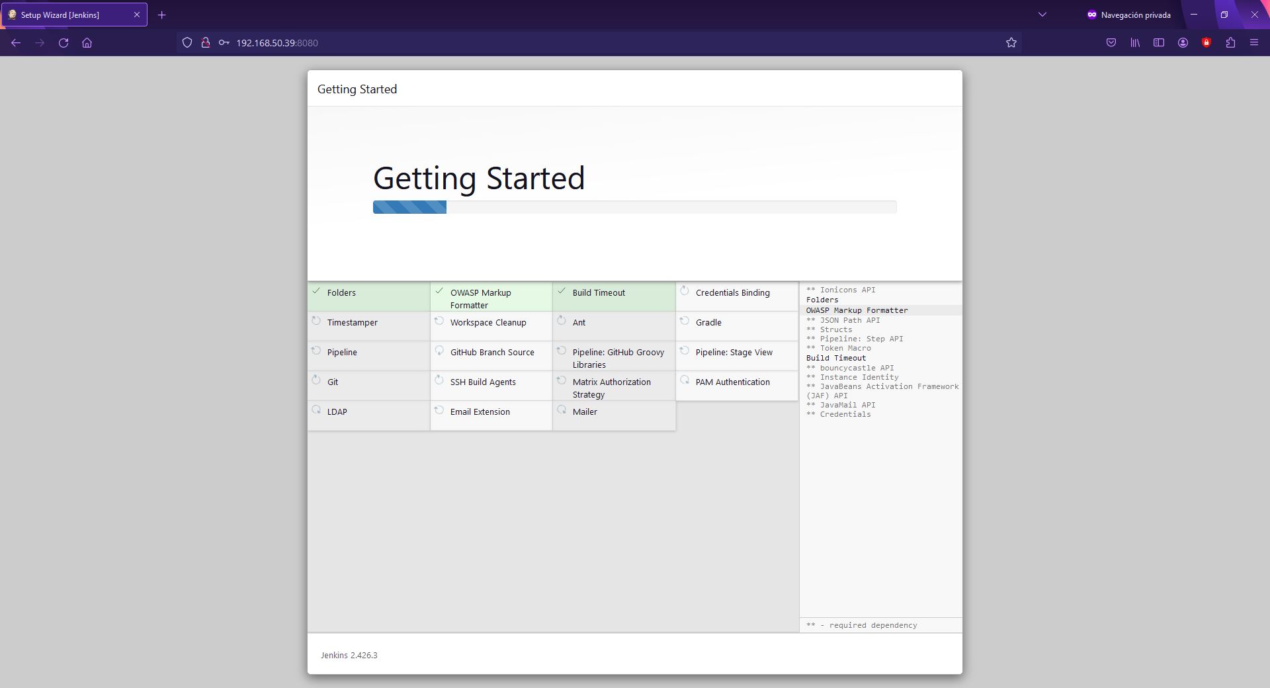The height and width of the screenshot is (688, 1270).
Task: Click the JSON Path API log entry
Action: pyautogui.click(x=843, y=320)
